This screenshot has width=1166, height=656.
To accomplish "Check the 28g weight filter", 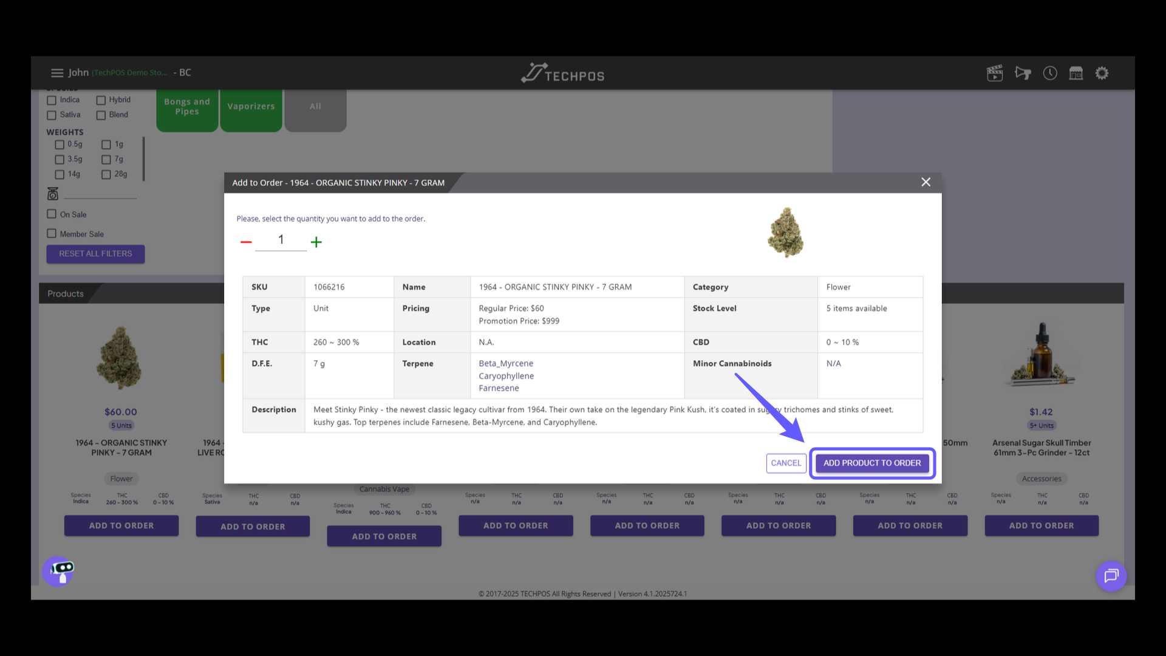I will click(106, 174).
